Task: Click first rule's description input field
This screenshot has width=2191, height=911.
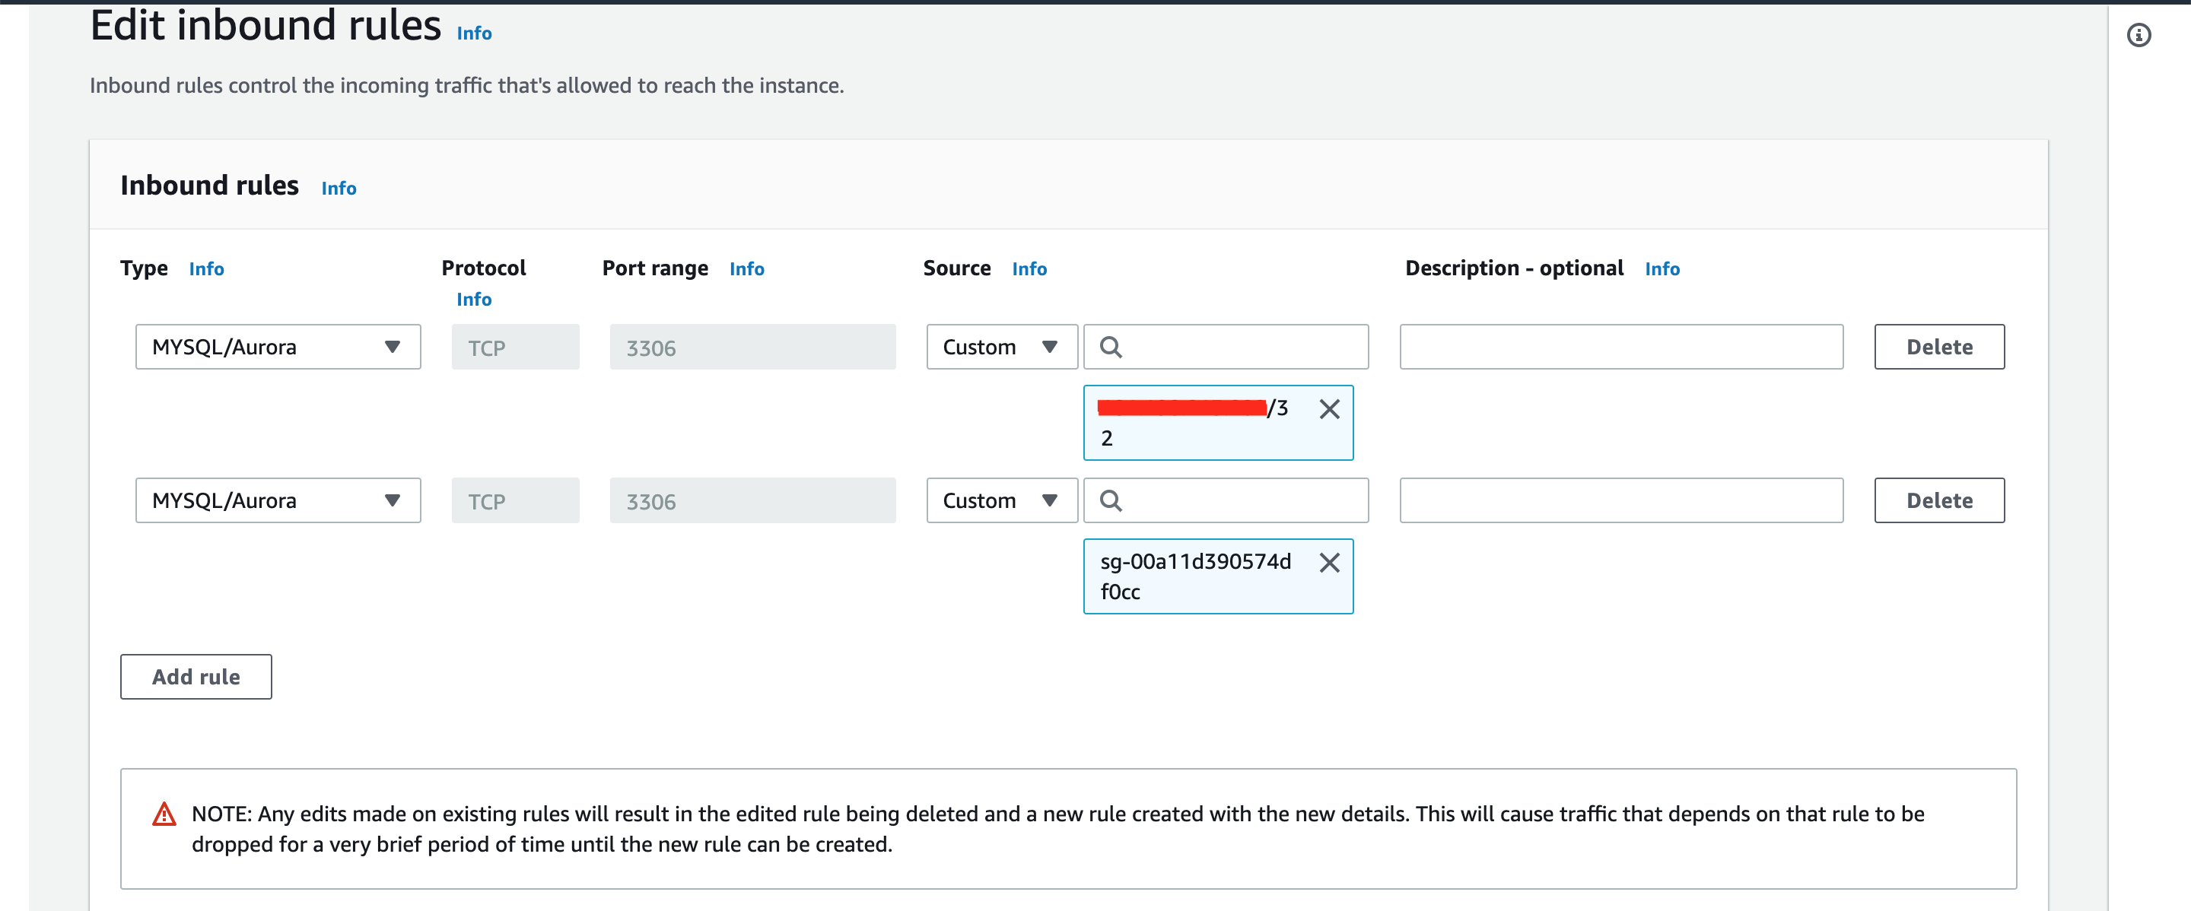Action: pyautogui.click(x=1620, y=347)
